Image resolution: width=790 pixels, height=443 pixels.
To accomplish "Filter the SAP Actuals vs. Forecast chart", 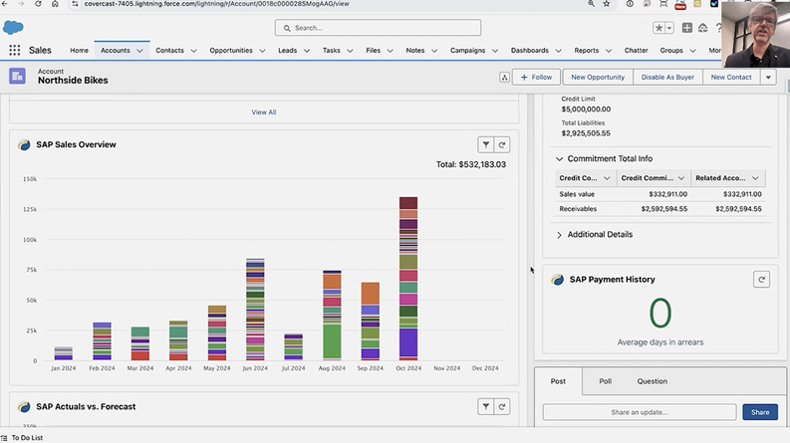I will click(486, 407).
